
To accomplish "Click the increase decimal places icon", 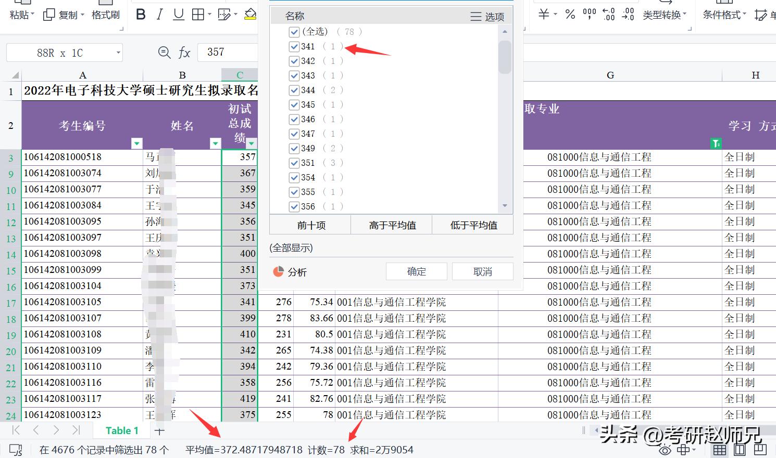I will point(607,16).
